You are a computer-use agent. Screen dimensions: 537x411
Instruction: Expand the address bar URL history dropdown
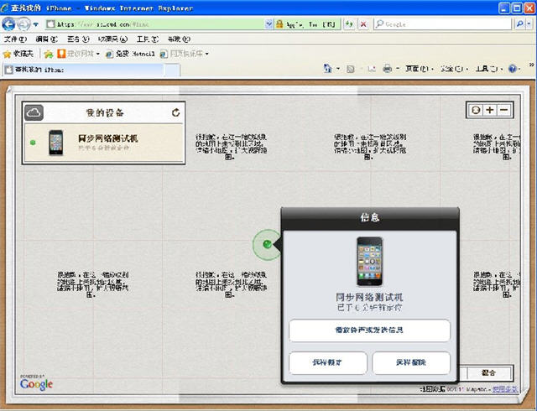click(x=268, y=24)
